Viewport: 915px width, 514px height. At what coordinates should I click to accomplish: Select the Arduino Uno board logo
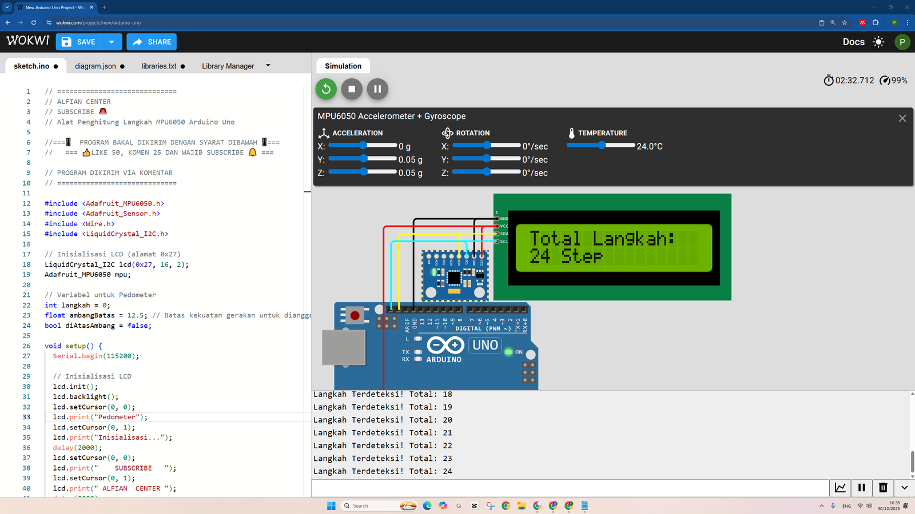pos(445,345)
